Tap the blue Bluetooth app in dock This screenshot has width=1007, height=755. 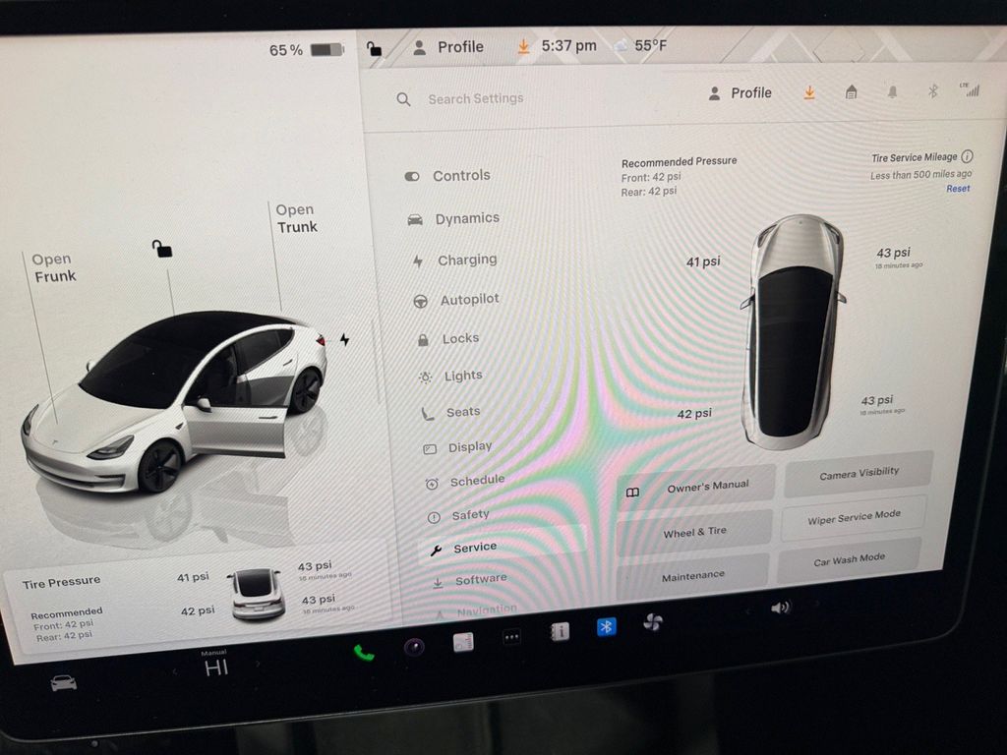[607, 626]
